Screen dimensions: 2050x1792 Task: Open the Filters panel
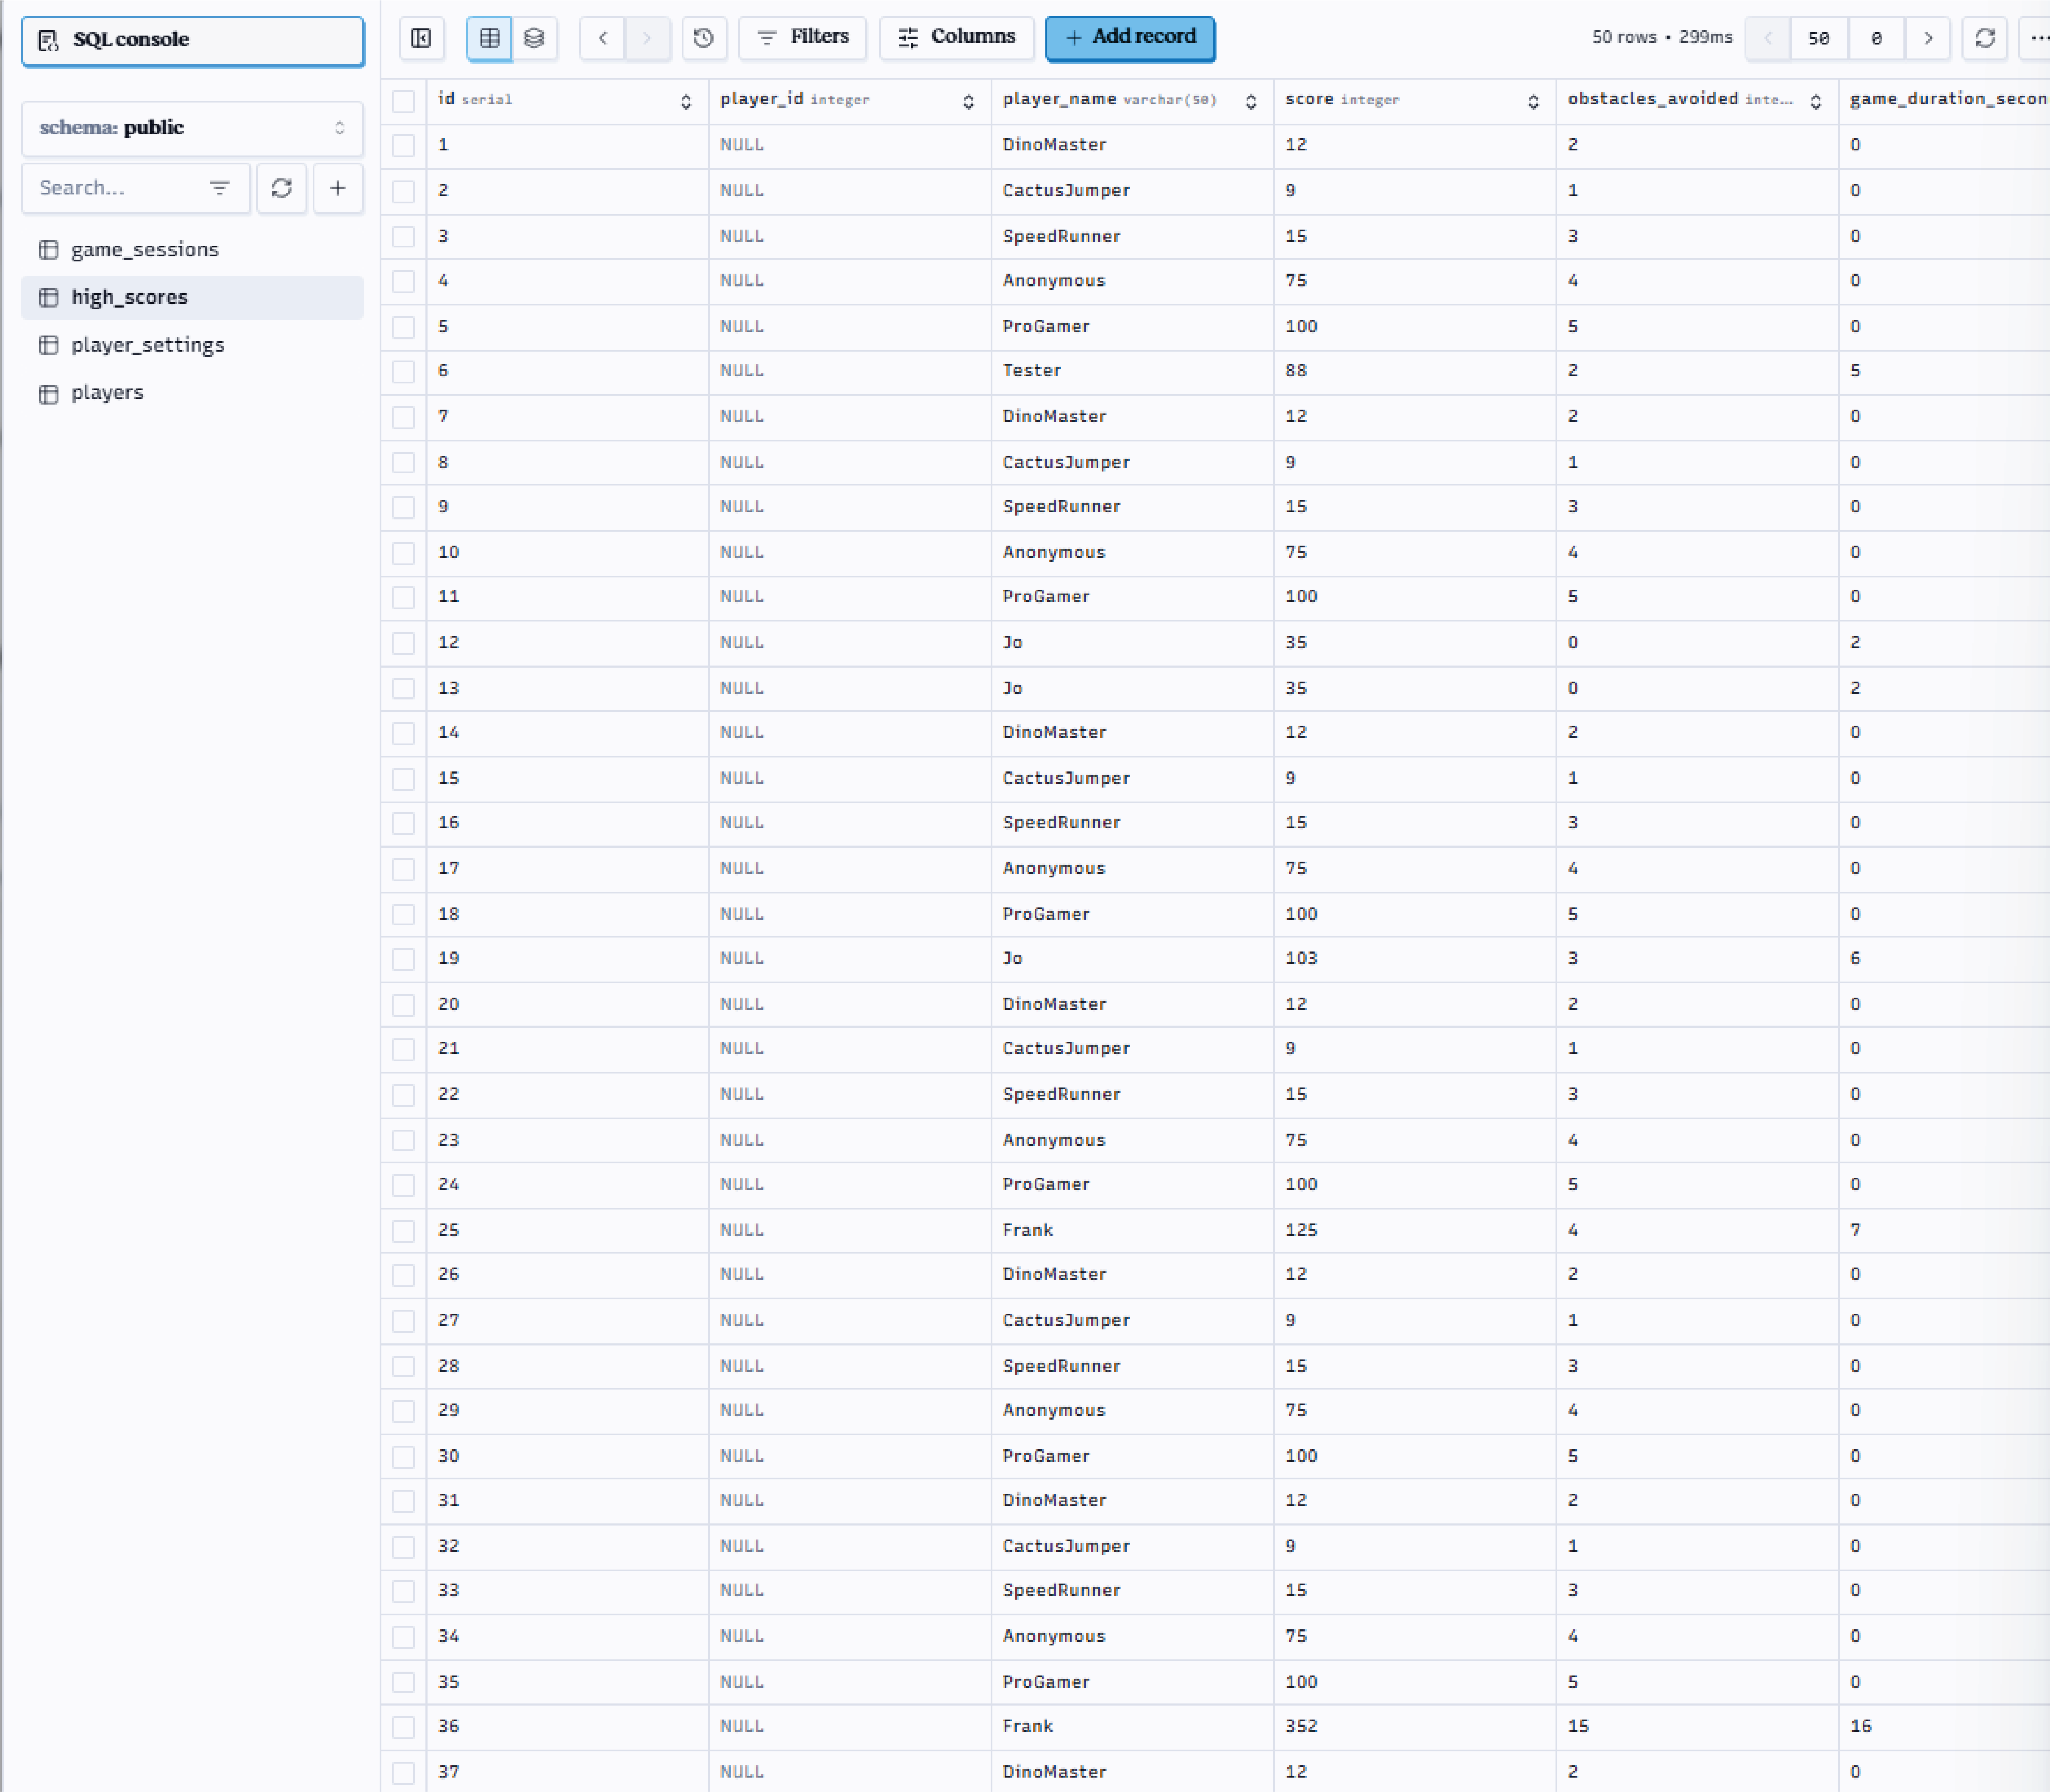(x=803, y=37)
